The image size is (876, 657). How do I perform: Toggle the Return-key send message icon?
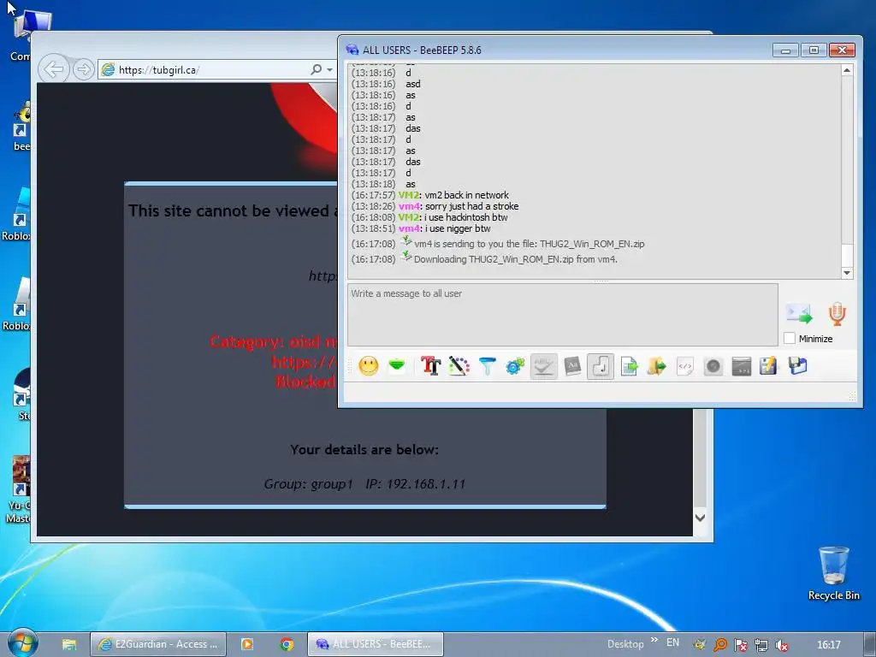[x=601, y=366]
